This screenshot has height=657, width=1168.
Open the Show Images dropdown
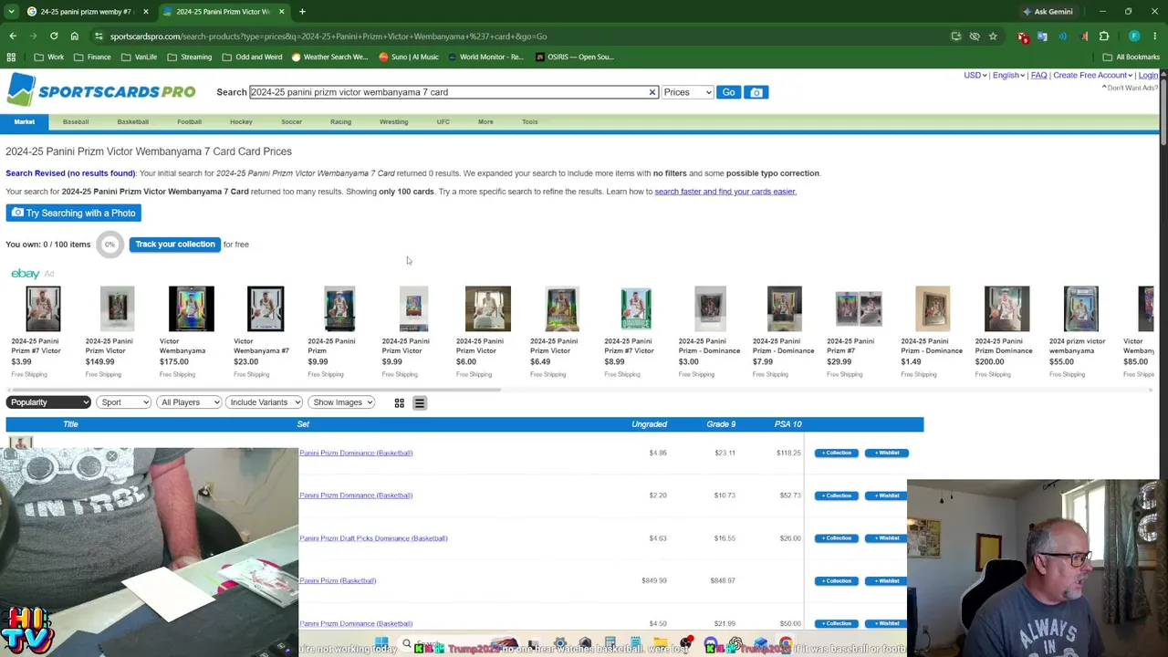pos(341,402)
